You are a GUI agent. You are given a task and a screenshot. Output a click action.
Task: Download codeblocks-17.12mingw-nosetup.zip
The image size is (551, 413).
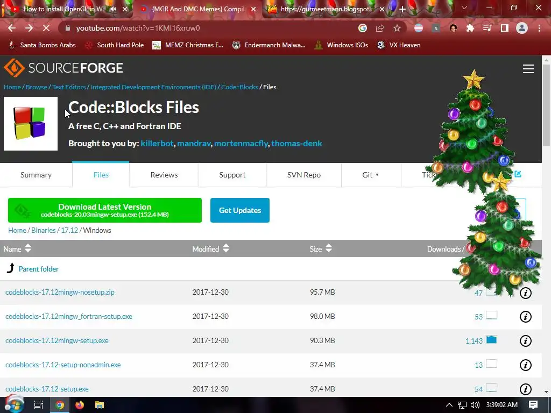coord(60,292)
